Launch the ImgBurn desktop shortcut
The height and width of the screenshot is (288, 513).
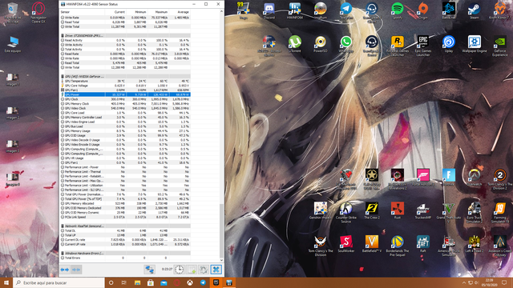point(321,10)
